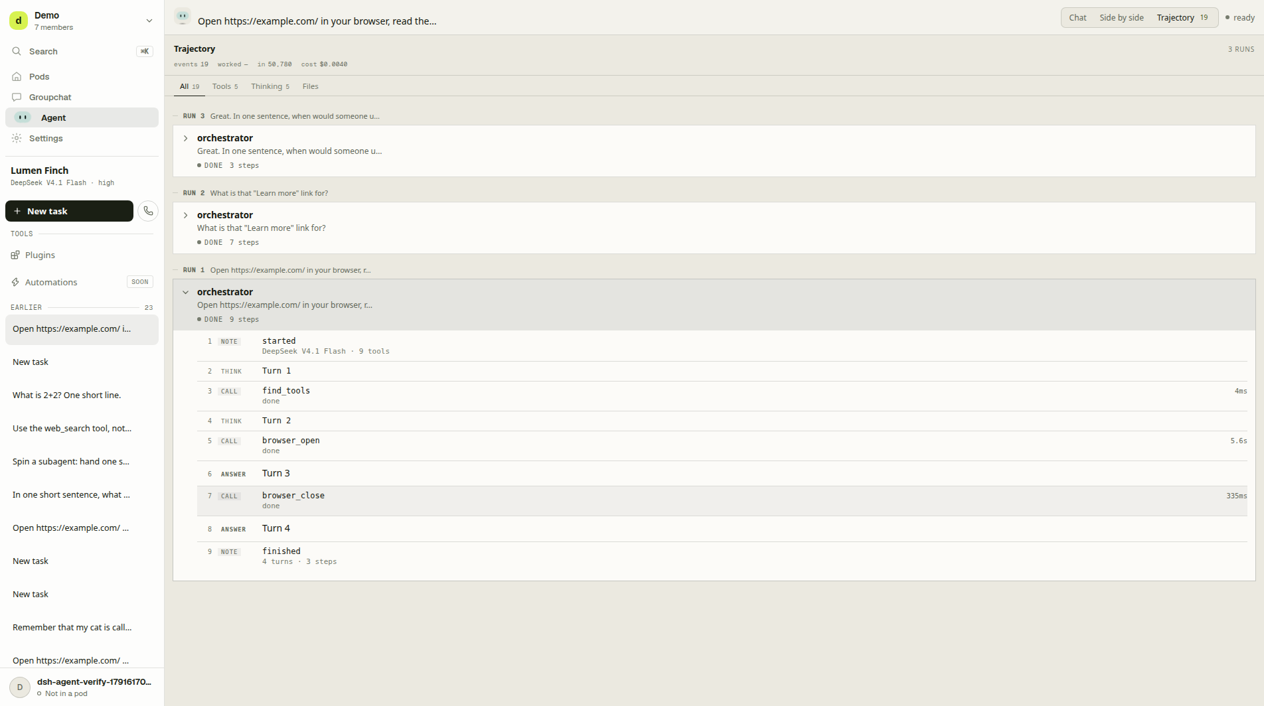
Task: Open task 'Spin a subagent: hand one s...'
Action: tap(82, 461)
